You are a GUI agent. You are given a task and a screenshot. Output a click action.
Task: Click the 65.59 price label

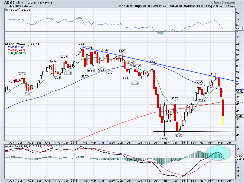tap(89, 48)
